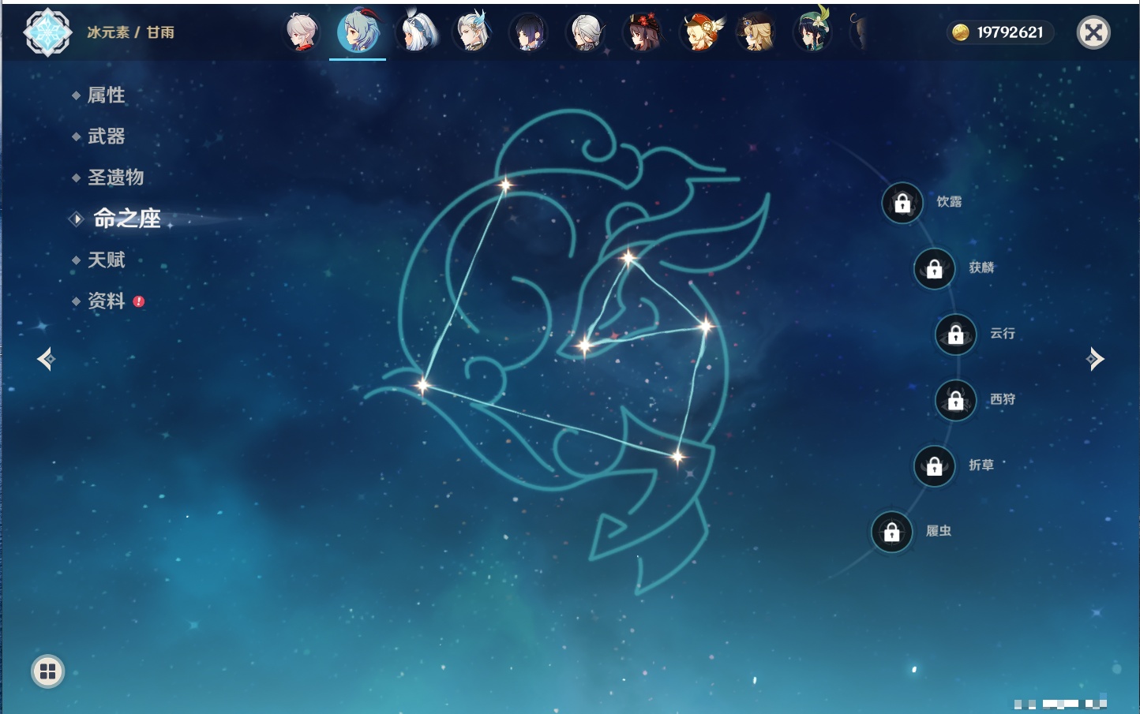
Task: Click the lock icon for 饮露 constellation
Action: tap(902, 204)
